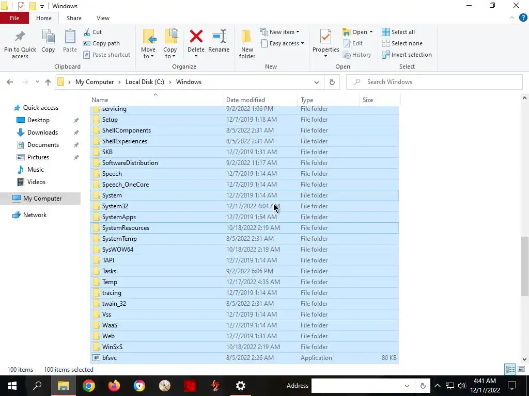529x396 pixels.
Task: Click Copy path in Clipboard group
Action: 101,43
